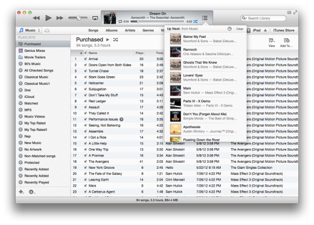Screen dimensions: 314x225
Task: Adjust the volume slider
Action: tap(78, 18)
